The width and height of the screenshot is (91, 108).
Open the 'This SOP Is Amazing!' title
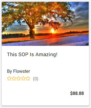(x=32, y=54)
